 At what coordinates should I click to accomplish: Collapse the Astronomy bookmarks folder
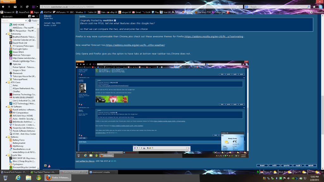pos(6,34)
